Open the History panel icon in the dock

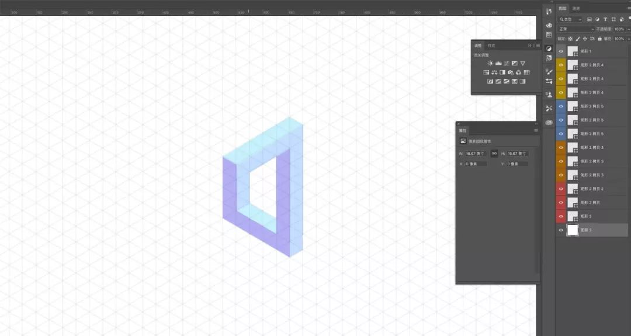(549, 12)
